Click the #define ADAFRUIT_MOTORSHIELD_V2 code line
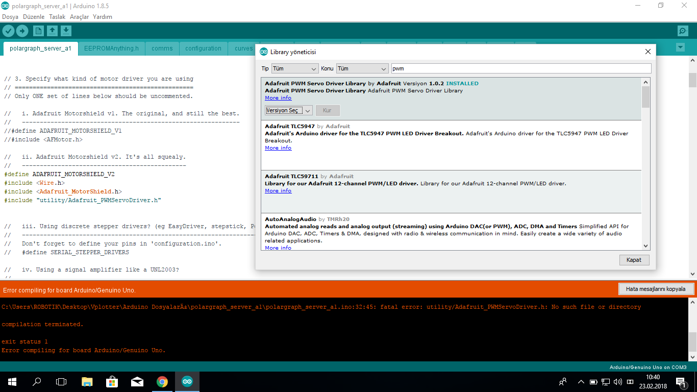 point(60,174)
